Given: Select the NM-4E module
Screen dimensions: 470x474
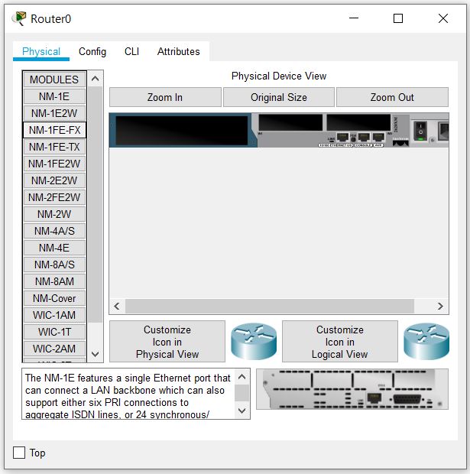Looking at the screenshot, I should (54, 248).
